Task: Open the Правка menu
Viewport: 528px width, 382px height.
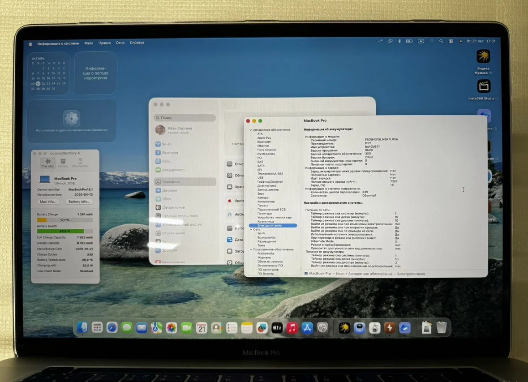Action: (104, 43)
